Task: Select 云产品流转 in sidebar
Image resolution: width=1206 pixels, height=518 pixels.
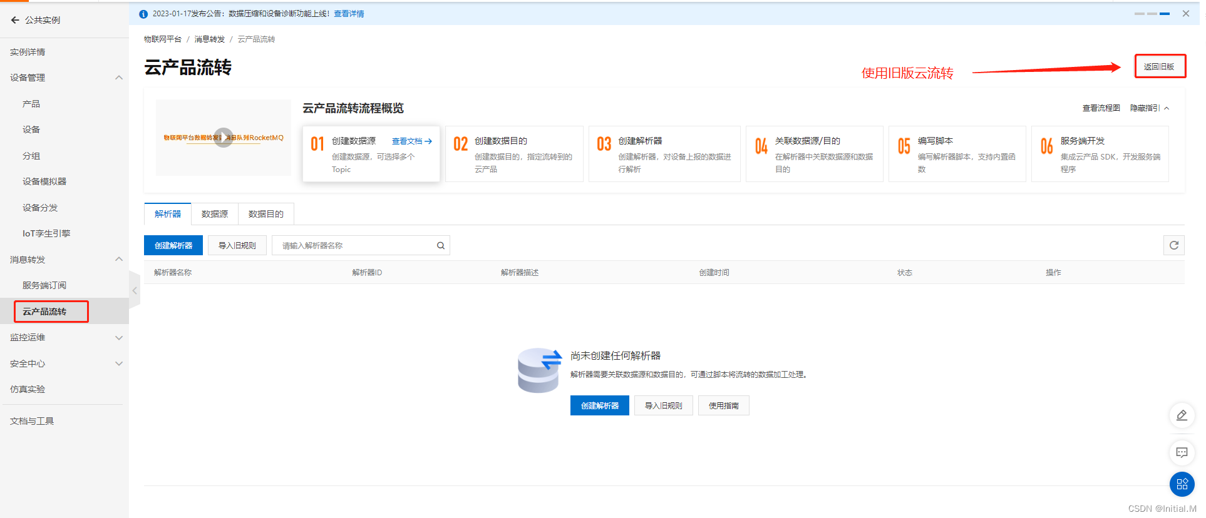Action: [44, 312]
